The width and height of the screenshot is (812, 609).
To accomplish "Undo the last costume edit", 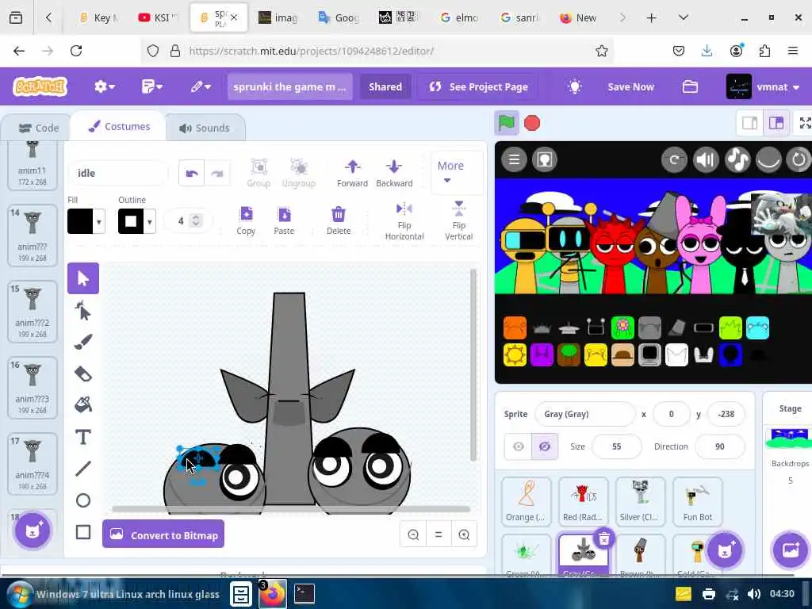I will 192,174.
